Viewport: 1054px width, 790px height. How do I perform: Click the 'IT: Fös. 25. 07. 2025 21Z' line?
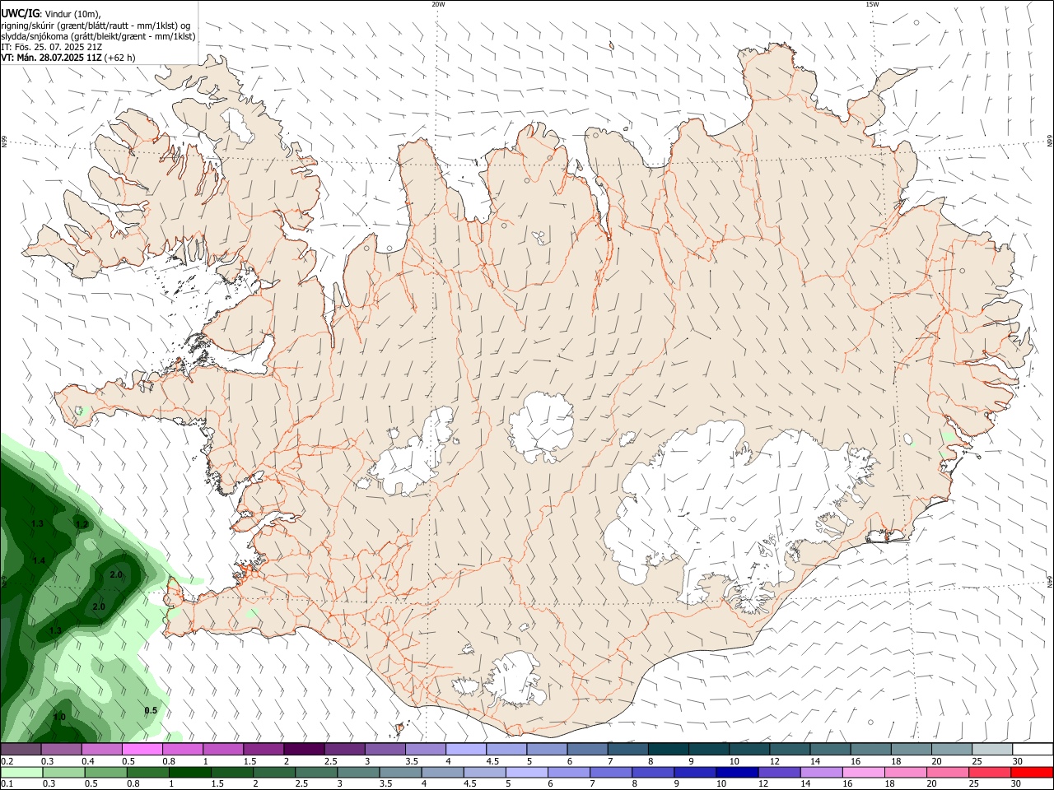pyautogui.click(x=52, y=47)
